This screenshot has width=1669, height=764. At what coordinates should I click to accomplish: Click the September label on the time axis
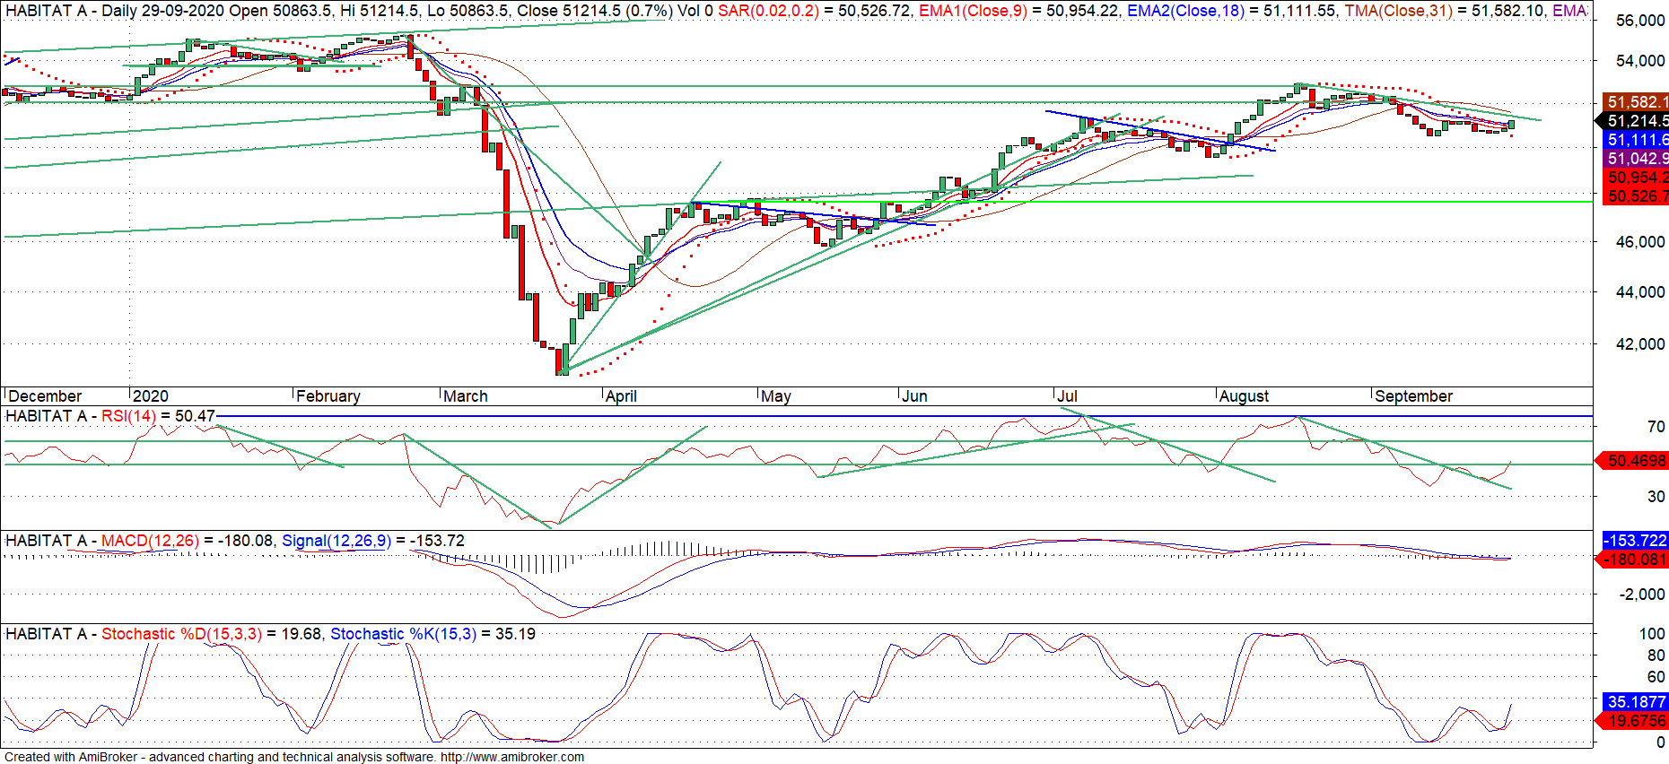click(x=1413, y=396)
